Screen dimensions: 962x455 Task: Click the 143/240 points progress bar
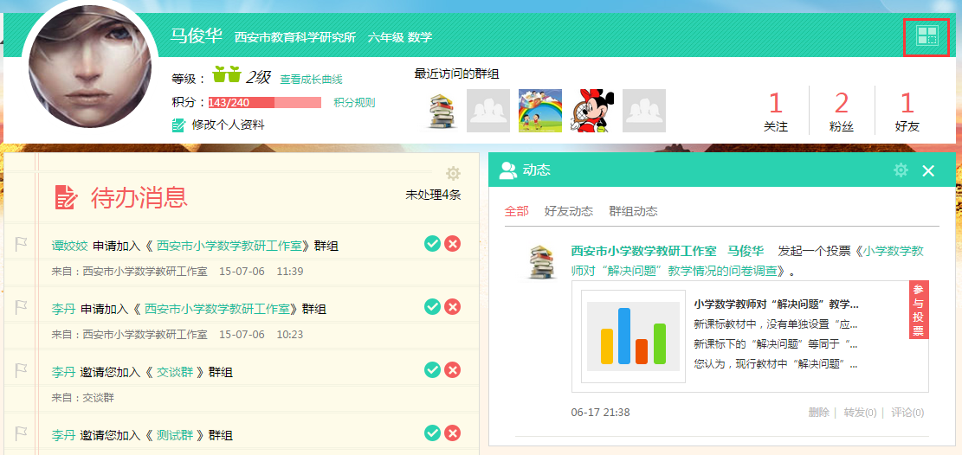[264, 102]
